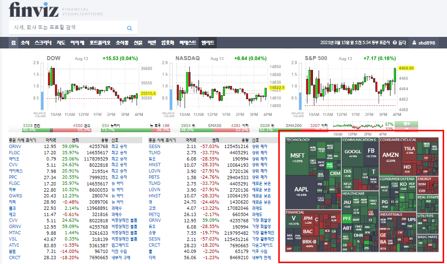This screenshot has height=264, width=447.
Task: Click ATVI's -1.55% change value
Action: point(69,245)
